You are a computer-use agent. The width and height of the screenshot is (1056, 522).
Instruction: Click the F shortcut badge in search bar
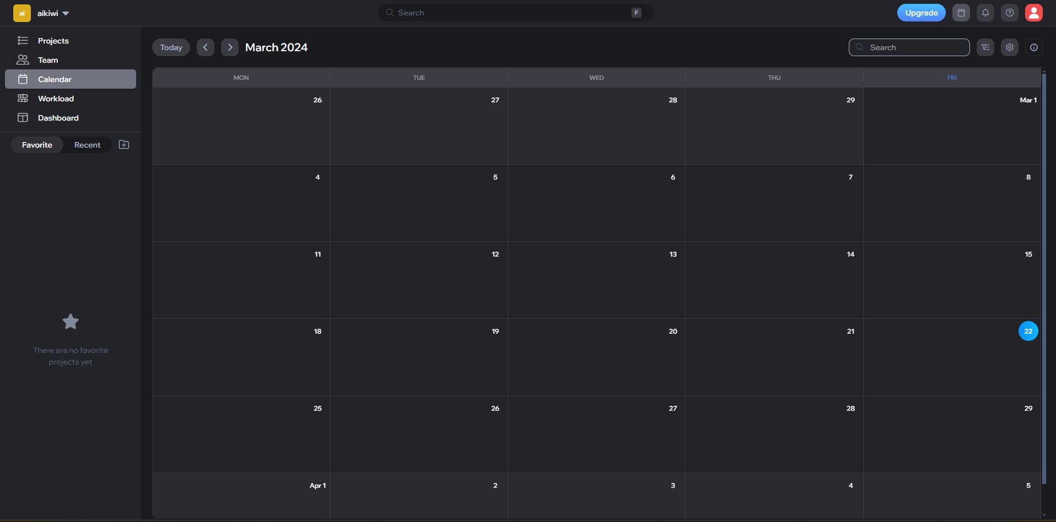[637, 13]
